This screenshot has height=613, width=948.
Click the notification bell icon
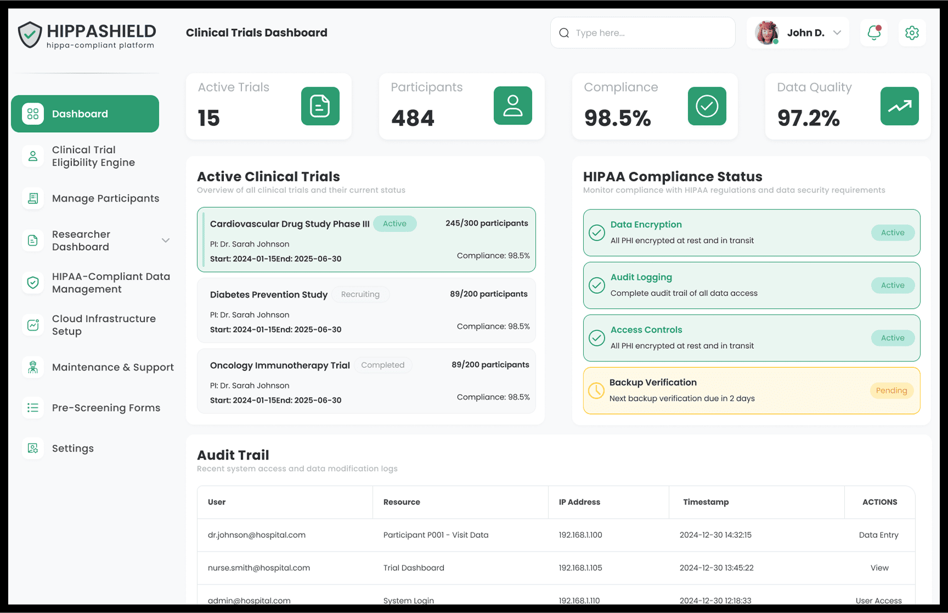pos(874,33)
